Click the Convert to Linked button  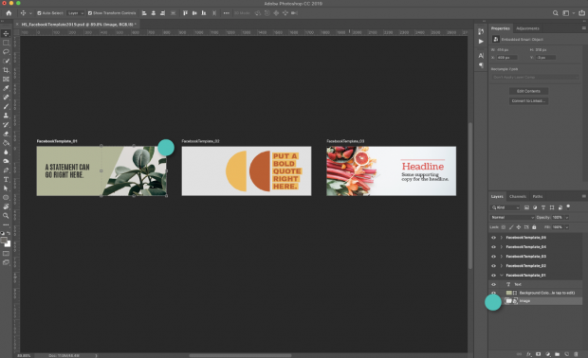(528, 100)
